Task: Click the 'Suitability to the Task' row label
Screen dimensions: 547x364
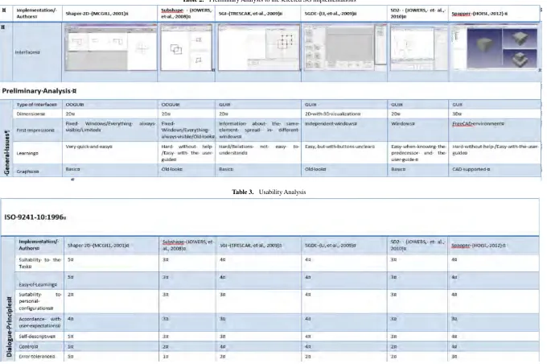Action: point(39,263)
